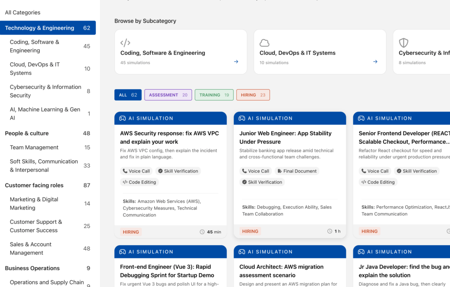Viewport: 450px width, 287px height.
Task: Filter simulations by ASSESSMENT
Action: [x=168, y=95]
